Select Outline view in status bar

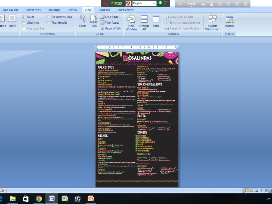coord(261,191)
